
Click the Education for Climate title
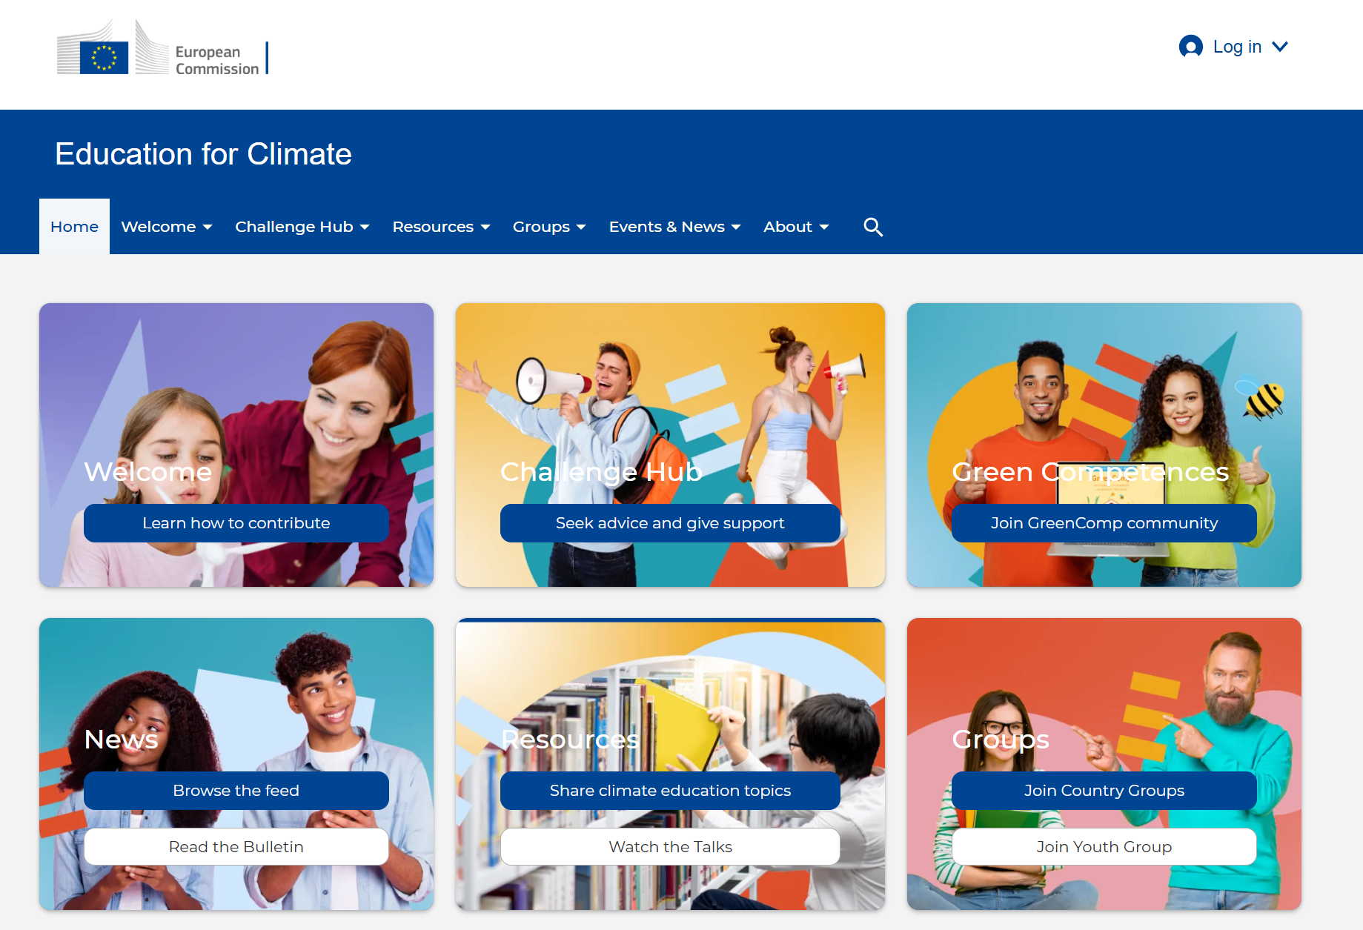coord(203,154)
